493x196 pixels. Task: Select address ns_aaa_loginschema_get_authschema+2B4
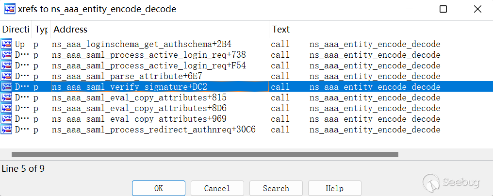(142, 44)
